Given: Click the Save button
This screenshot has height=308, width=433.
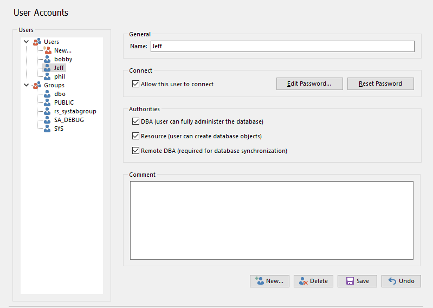Looking at the screenshot, I should pyautogui.click(x=357, y=281).
